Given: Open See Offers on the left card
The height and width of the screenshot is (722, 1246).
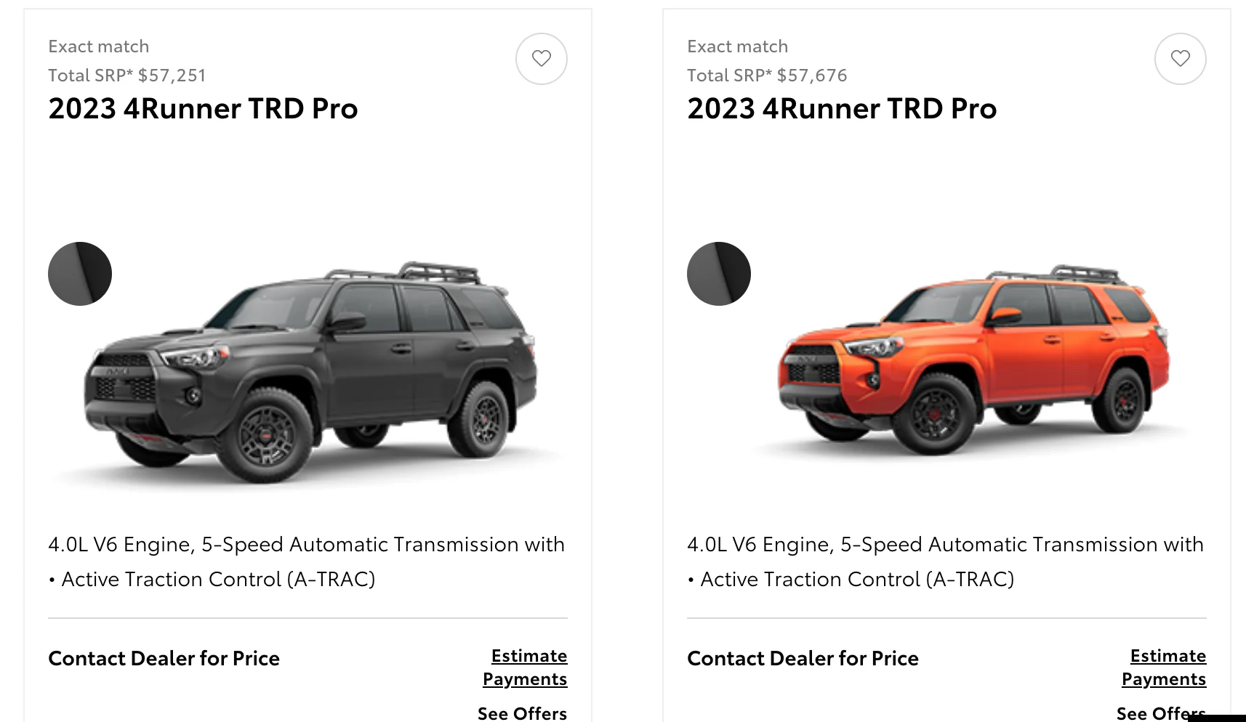Looking at the screenshot, I should pos(522,713).
